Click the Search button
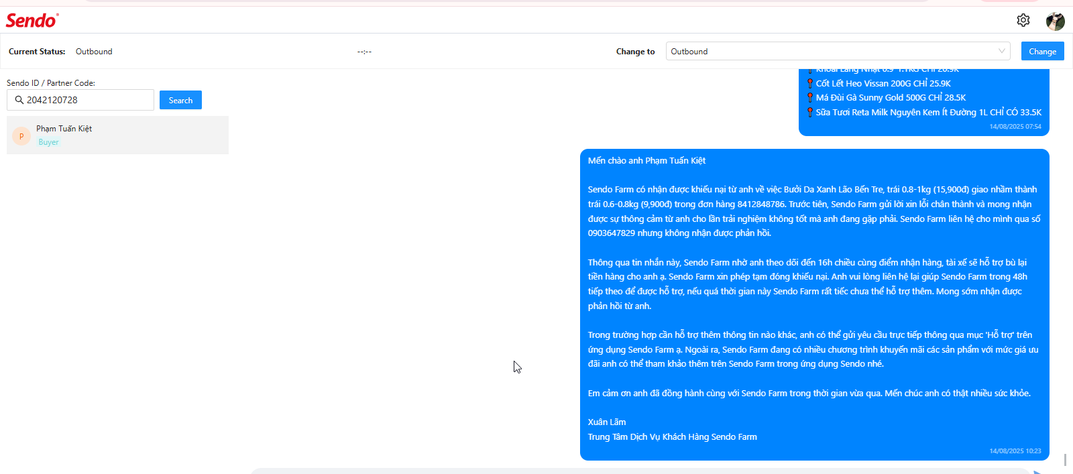The height and width of the screenshot is (474, 1073). pos(180,100)
